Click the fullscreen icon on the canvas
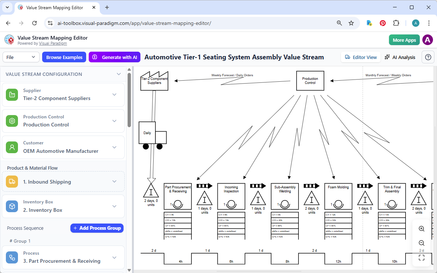The image size is (437, 273). pyautogui.click(x=421, y=257)
